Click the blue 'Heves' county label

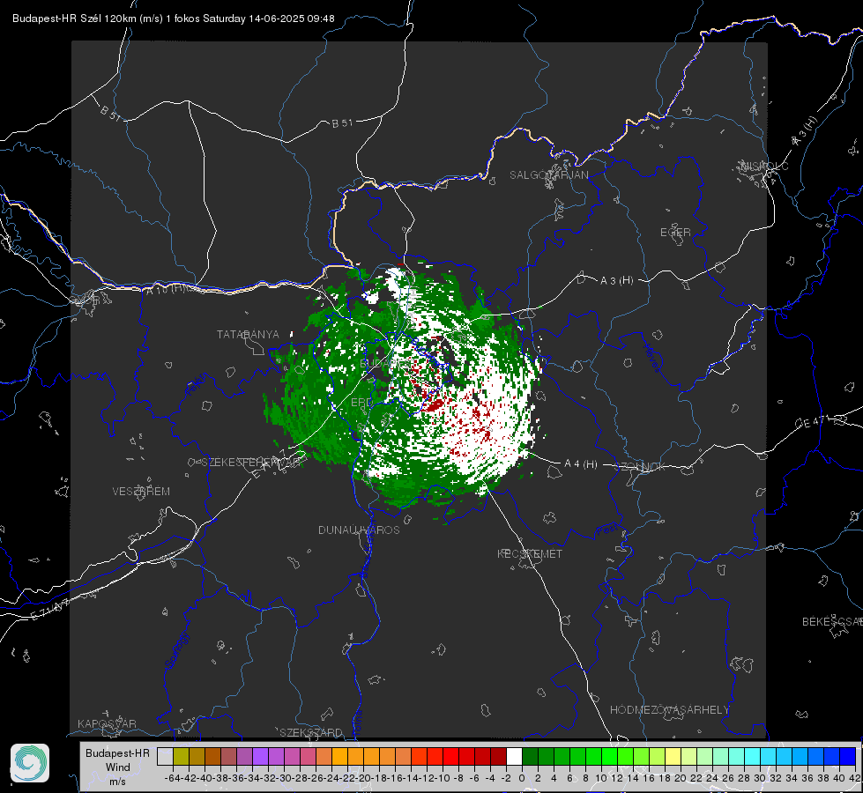652,359
